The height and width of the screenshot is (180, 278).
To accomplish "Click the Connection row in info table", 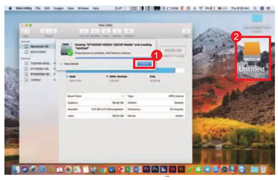I will tap(156, 109).
